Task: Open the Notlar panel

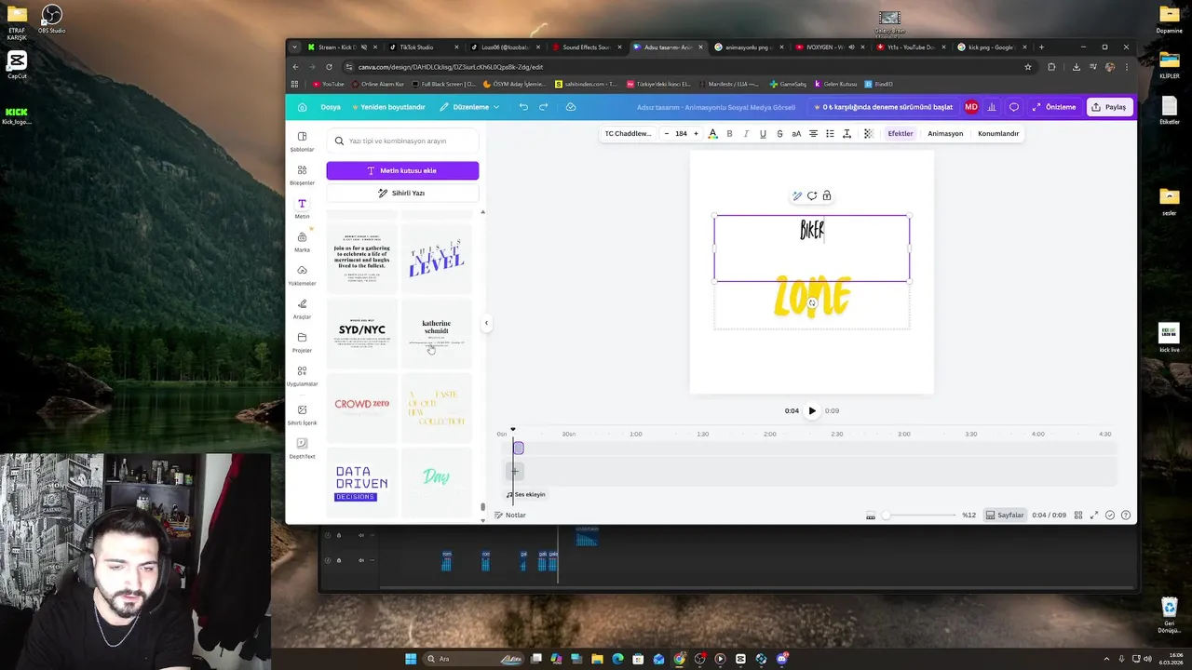Action: coord(510,515)
